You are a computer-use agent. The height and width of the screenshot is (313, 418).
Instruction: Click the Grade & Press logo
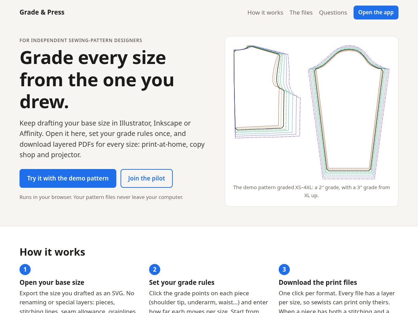pos(42,12)
